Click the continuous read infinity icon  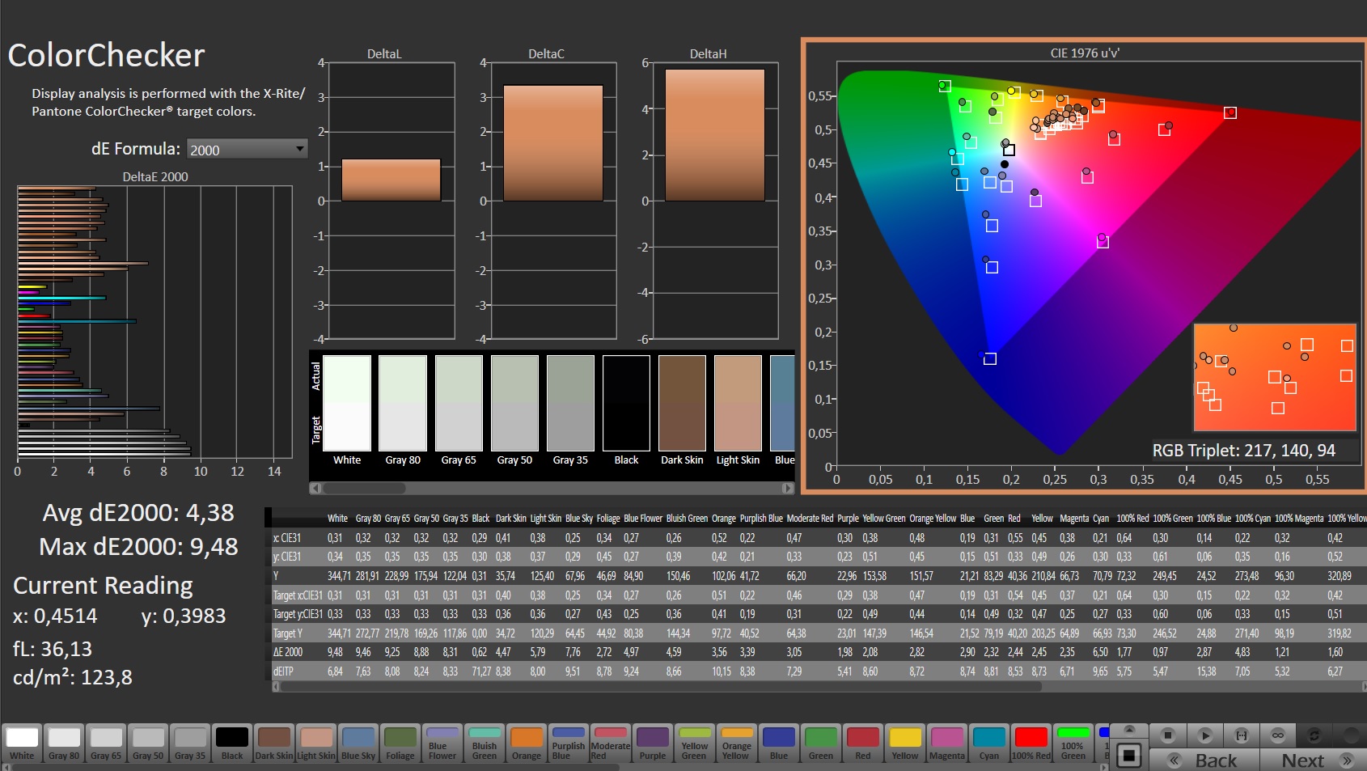pos(1278,735)
